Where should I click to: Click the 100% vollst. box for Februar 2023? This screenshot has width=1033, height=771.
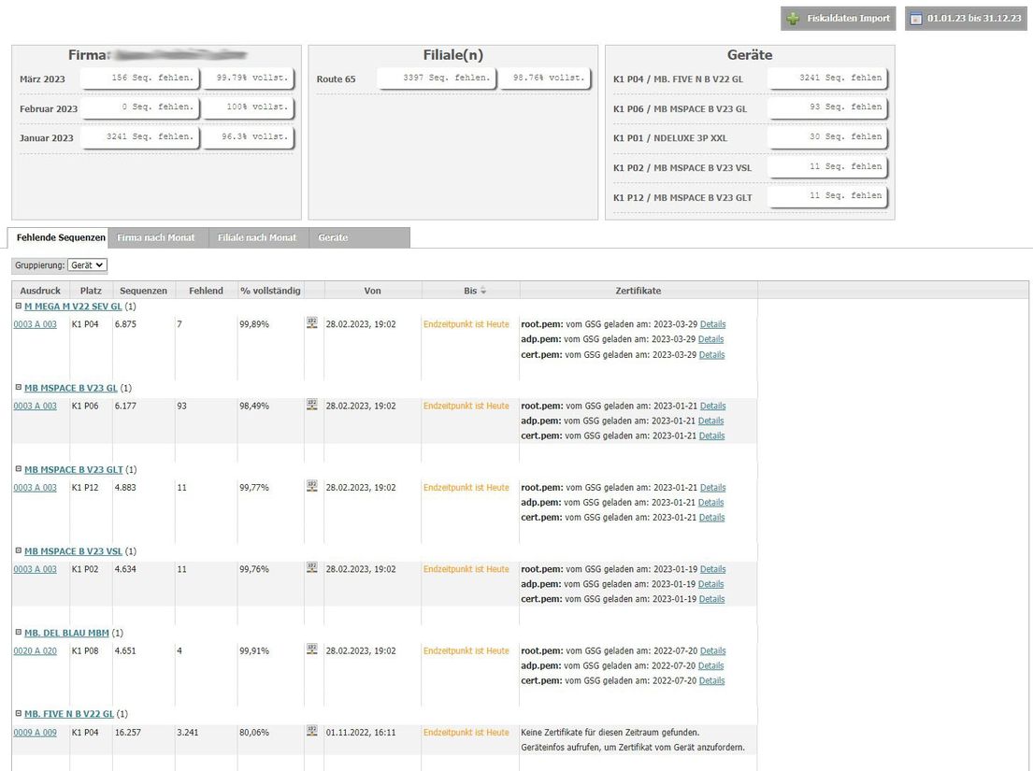pos(248,107)
